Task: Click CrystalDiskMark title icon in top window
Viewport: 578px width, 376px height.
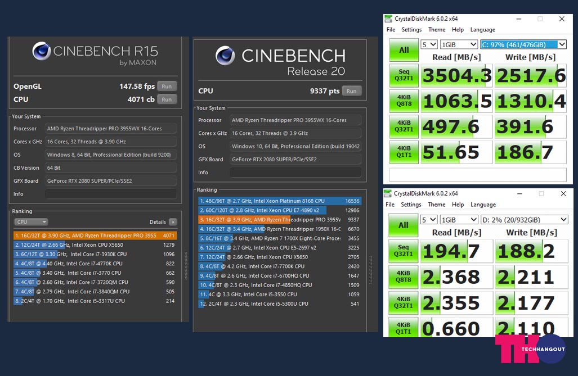Action: coord(388,19)
